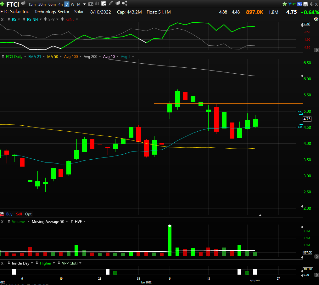Click the Buy button
Screen dimensions: 319x285
(9, 214)
